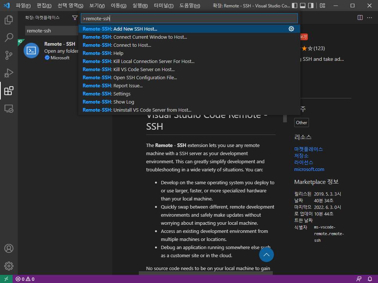Screen dimensions: 378x283
Task: Select Kill Local Connection Server For Host
Action: [189, 62]
